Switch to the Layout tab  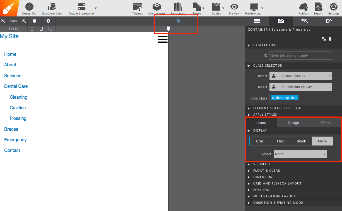pos(261,123)
